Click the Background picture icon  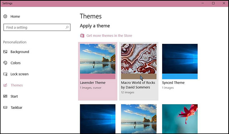coord(5,52)
